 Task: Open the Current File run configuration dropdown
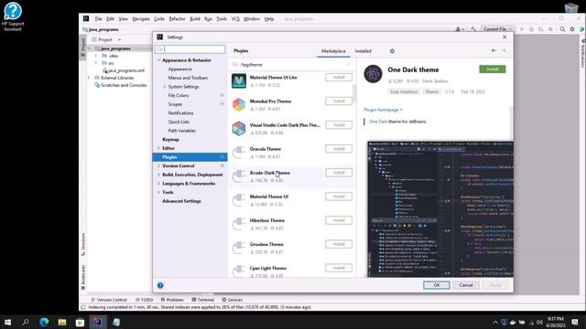pos(497,29)
